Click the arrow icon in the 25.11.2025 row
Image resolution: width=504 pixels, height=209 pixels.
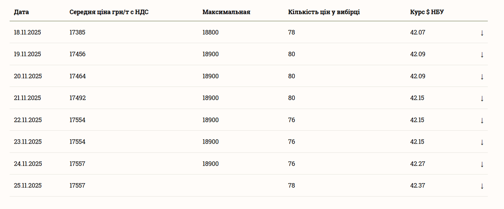tap(482, 186)
